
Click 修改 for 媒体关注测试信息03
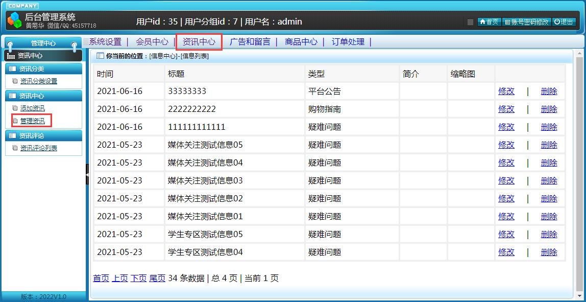[506, 181]
